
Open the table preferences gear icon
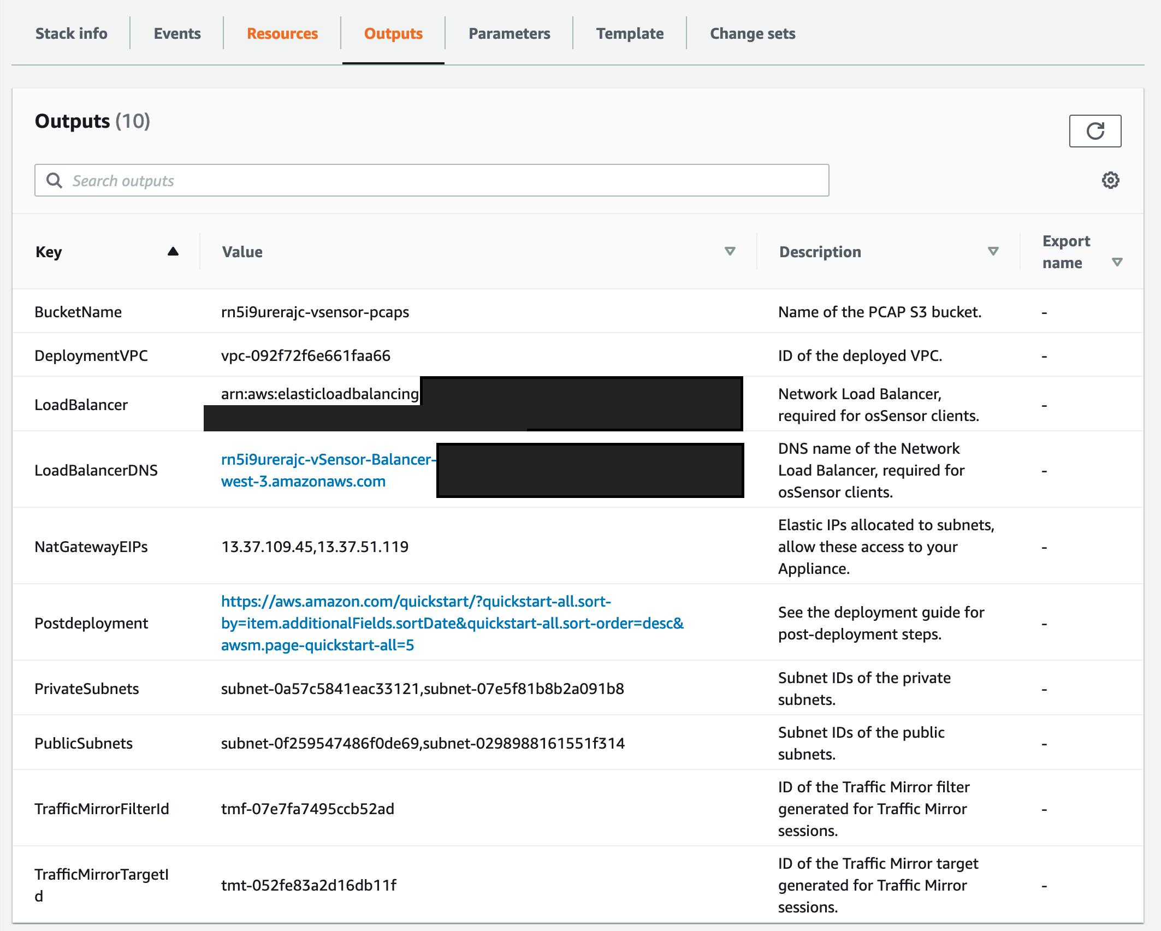point(1110,180)
